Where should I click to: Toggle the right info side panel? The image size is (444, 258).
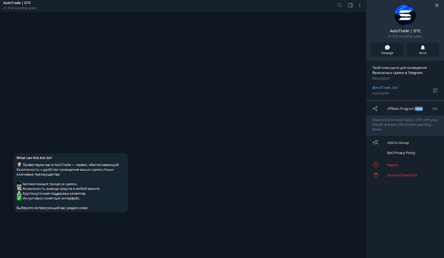click(350, 5)
